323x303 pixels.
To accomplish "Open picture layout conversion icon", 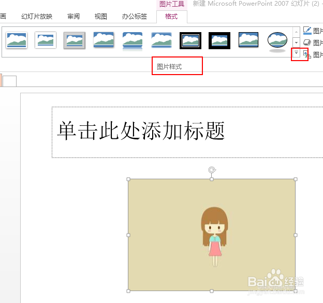I will 307,54.
